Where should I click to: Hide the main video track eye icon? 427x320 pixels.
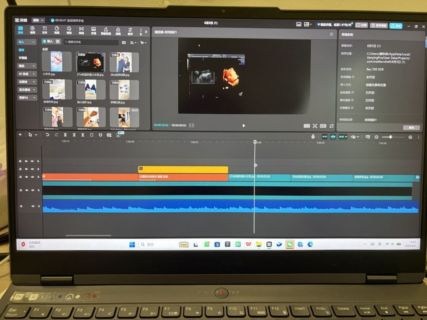tap(27, 190)
